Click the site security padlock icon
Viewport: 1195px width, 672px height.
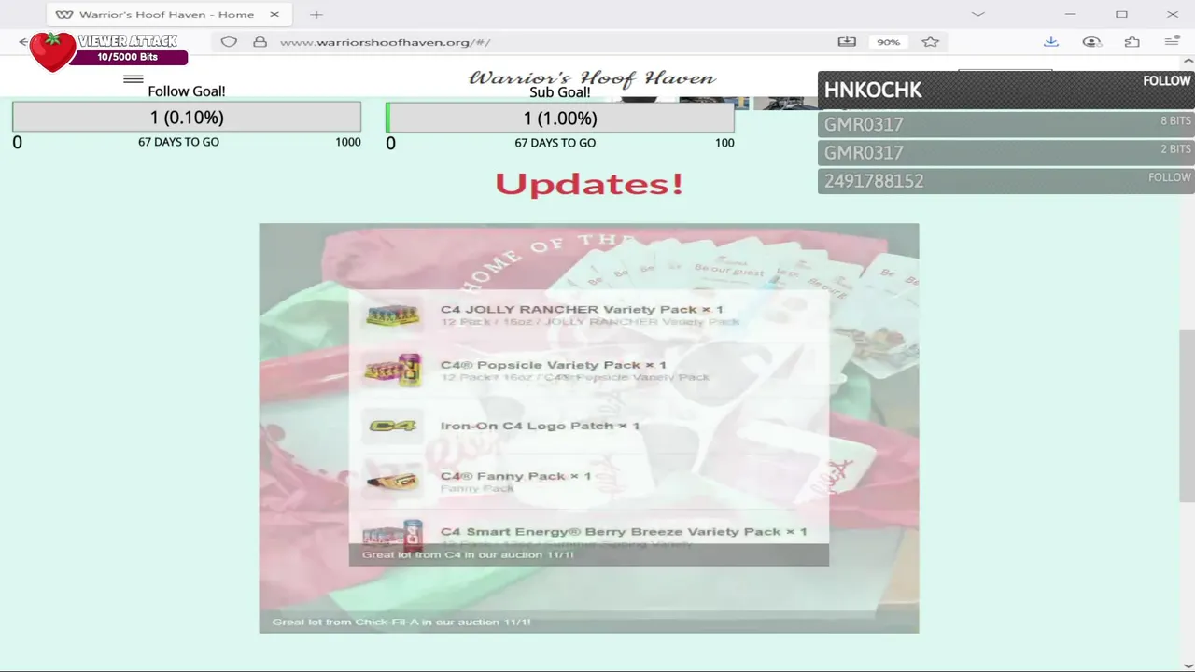click(x=260, y=42)
